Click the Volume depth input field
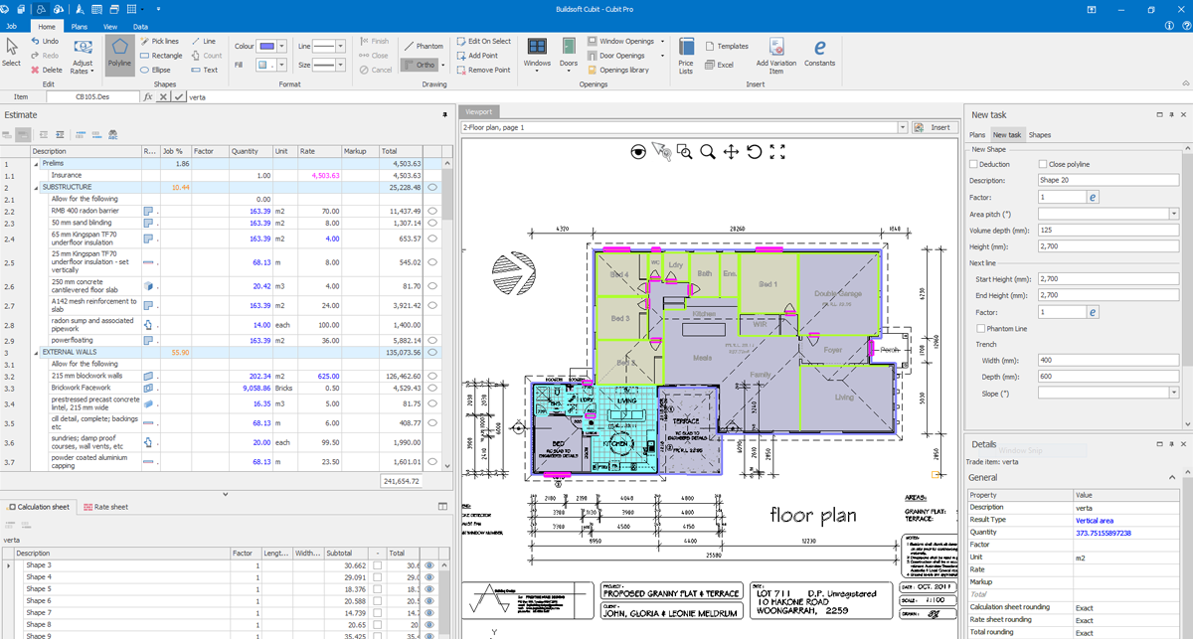 coord(1107,231)
